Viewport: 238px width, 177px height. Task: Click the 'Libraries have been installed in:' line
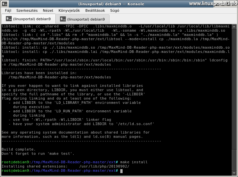pyautogui.click(x=39, y=73)
